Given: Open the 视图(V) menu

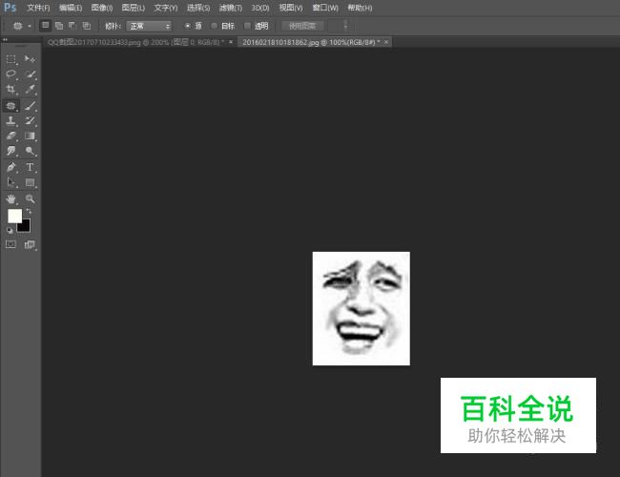Looking at the screenshot, I should coord(291,8).
